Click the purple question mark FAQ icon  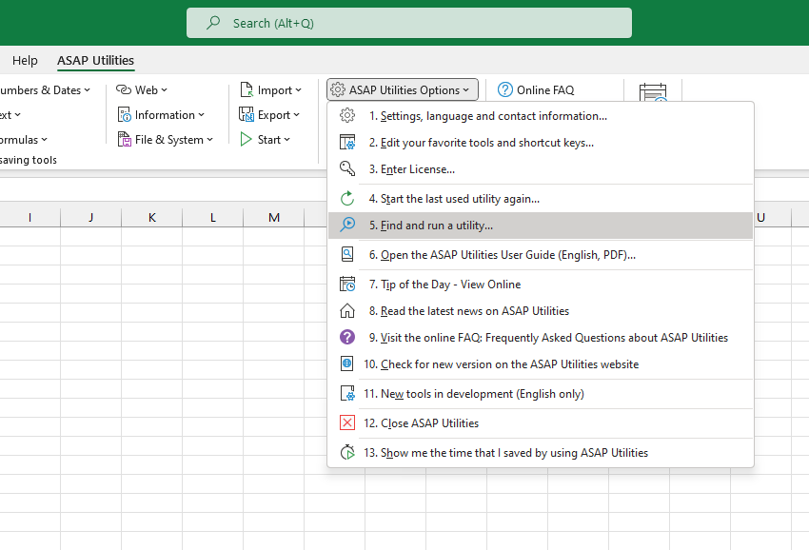pyautogui.click(x=347, y=337)
